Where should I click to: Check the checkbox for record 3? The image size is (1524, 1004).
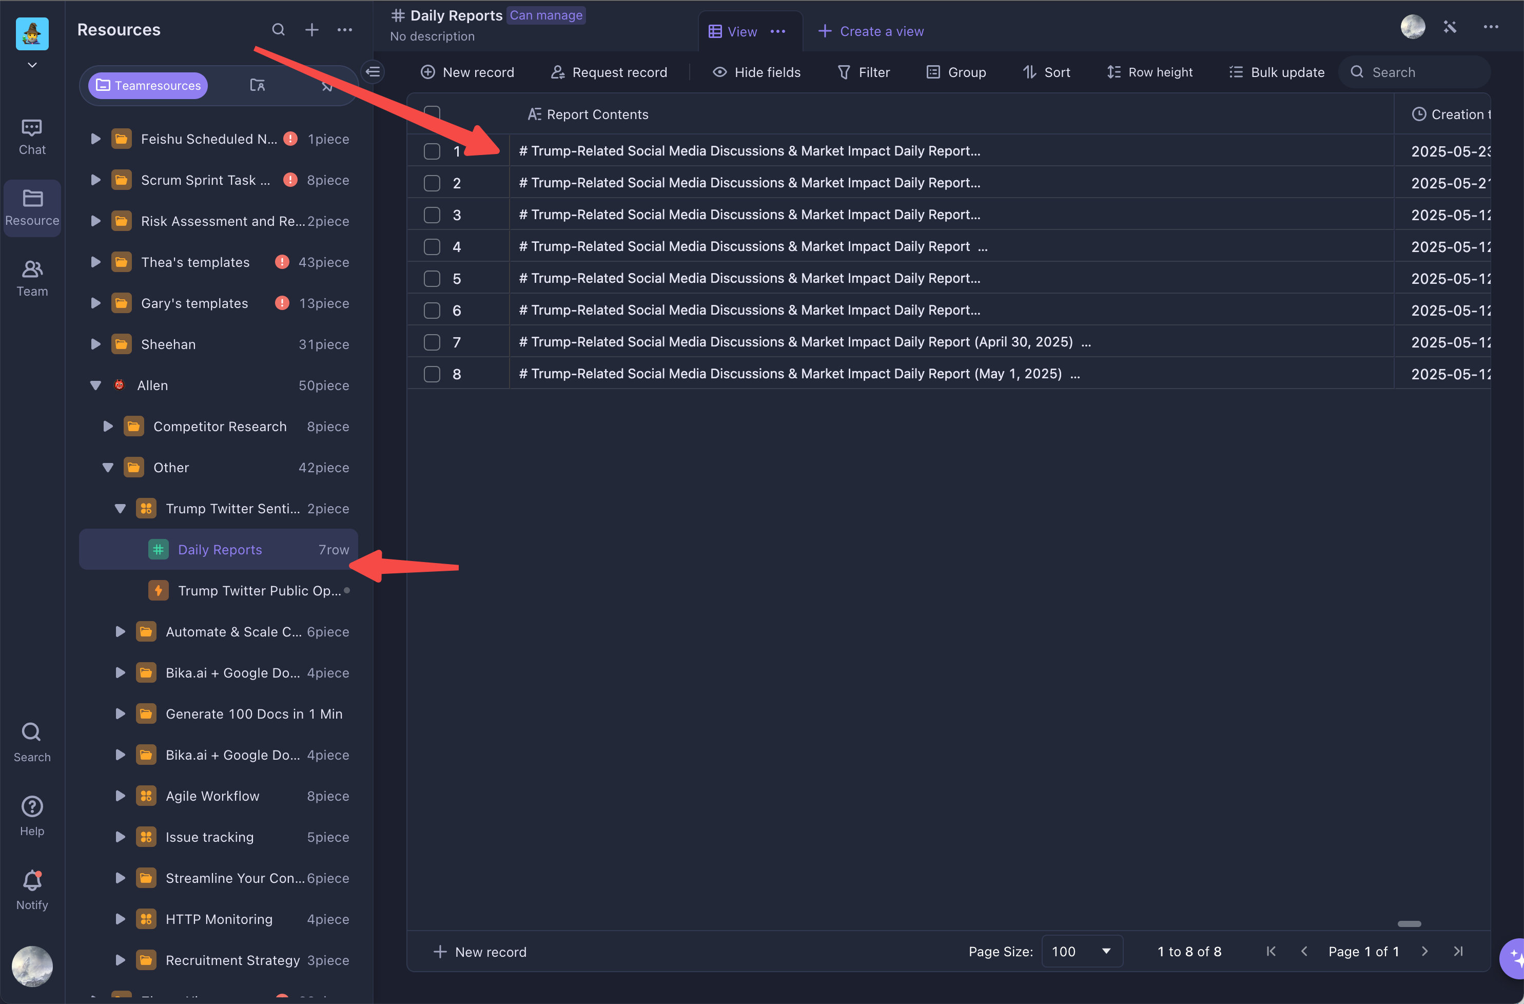tap(432, 215)
